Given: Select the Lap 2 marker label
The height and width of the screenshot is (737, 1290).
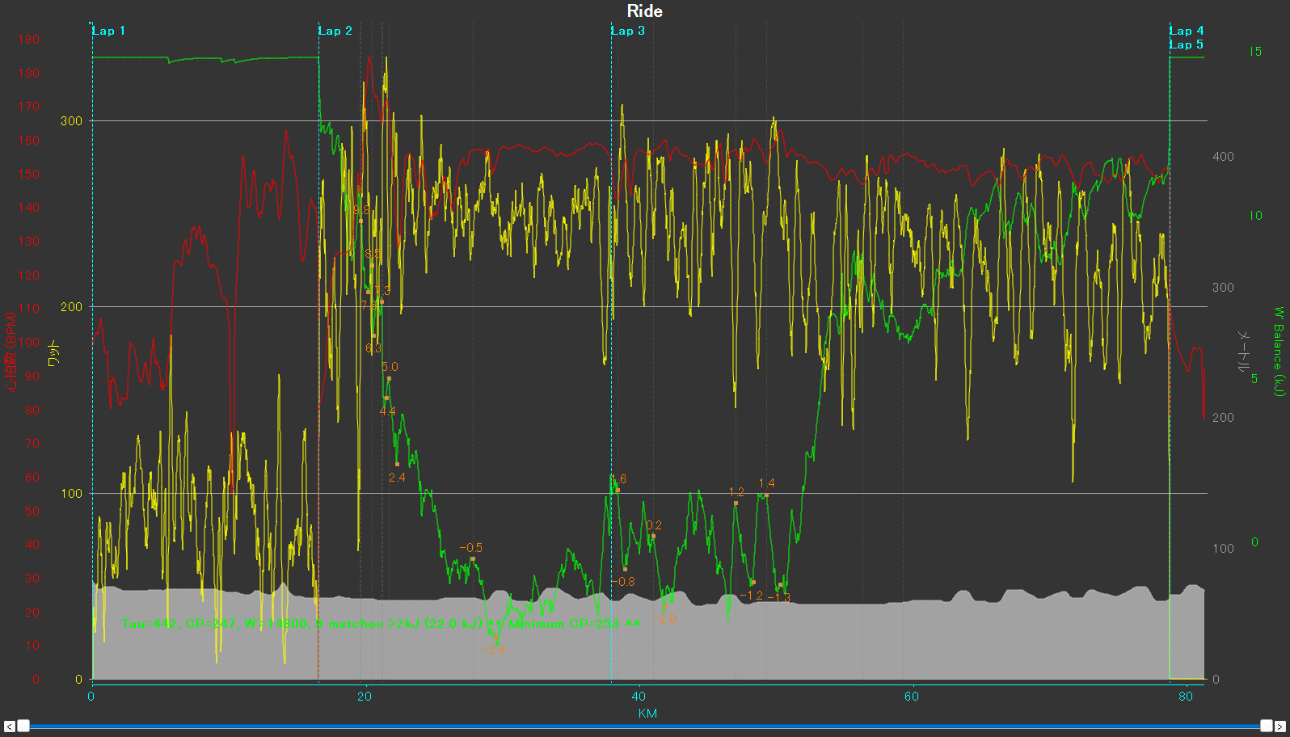Looking at the screenshot, I should pyautogui.click(x=335, y=31).
